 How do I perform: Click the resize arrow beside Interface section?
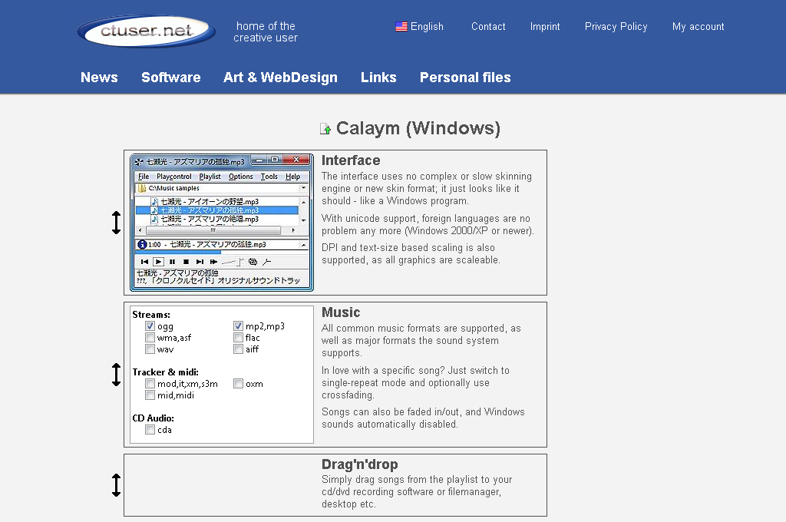116,223
